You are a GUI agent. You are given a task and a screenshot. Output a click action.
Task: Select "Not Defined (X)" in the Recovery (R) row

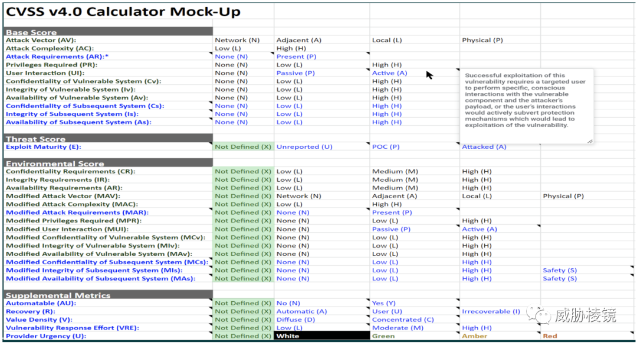pos(243,311)
